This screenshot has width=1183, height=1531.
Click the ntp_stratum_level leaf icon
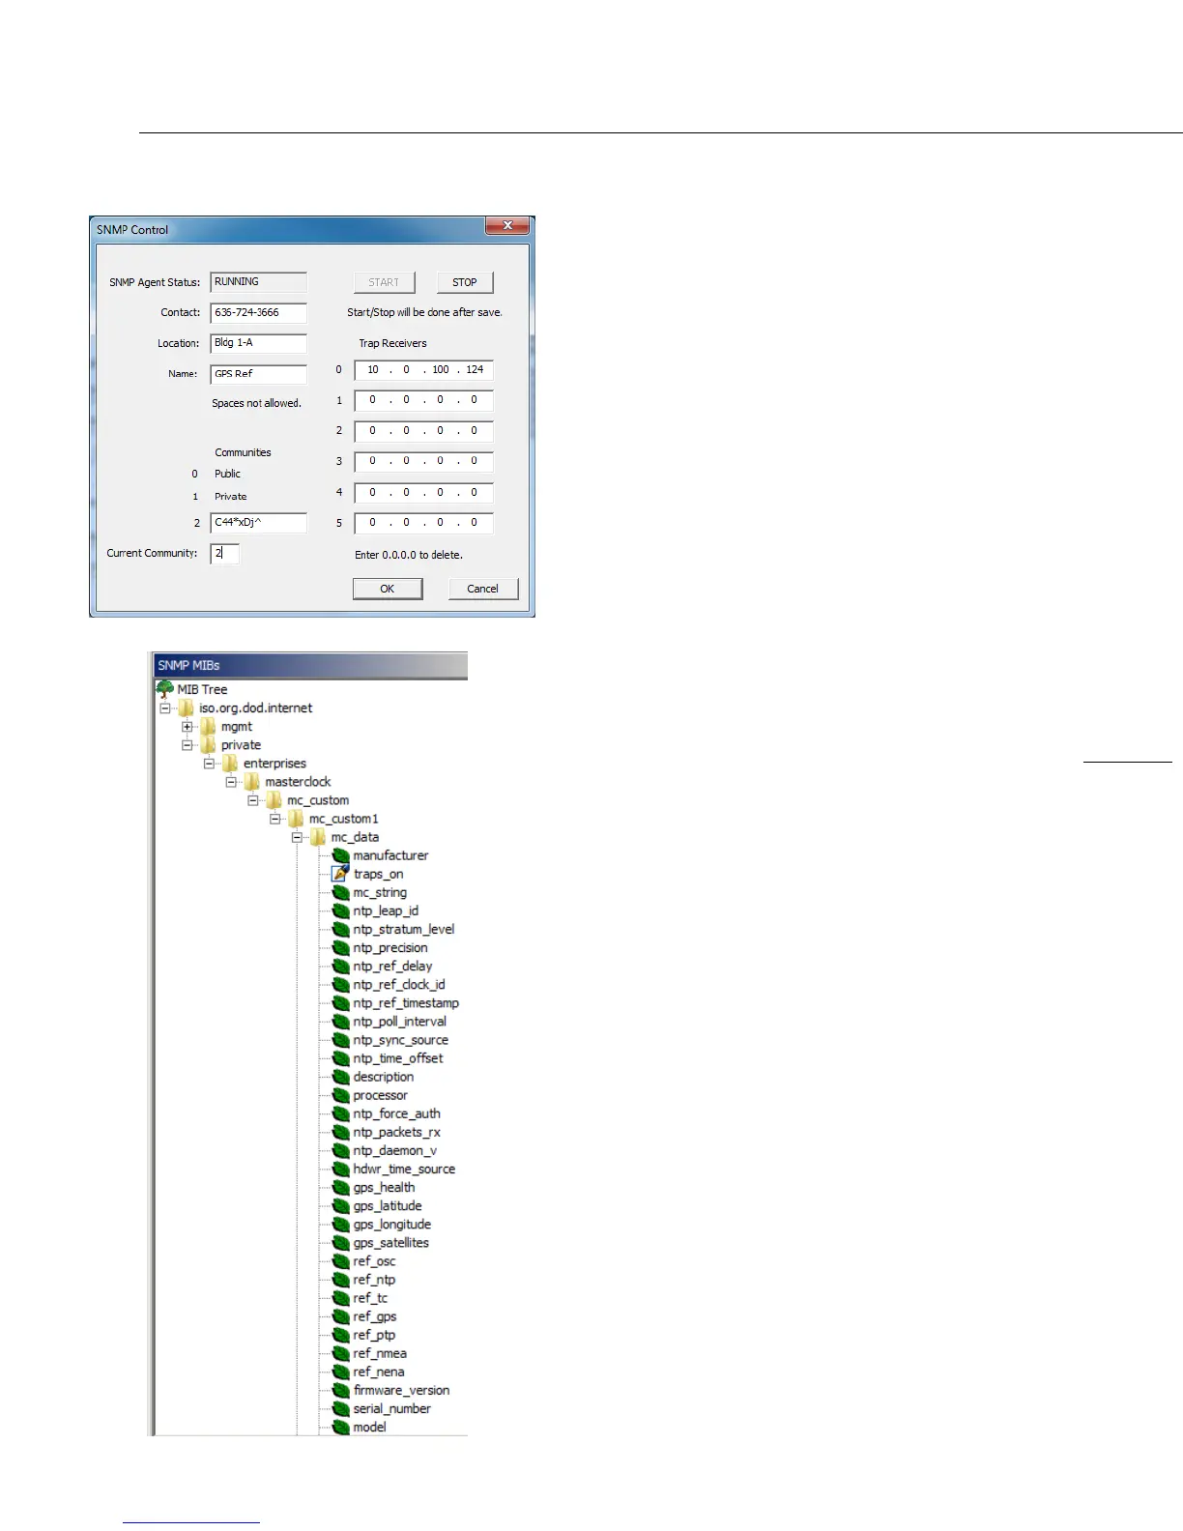pyautogui.click(x=340, y=929)
